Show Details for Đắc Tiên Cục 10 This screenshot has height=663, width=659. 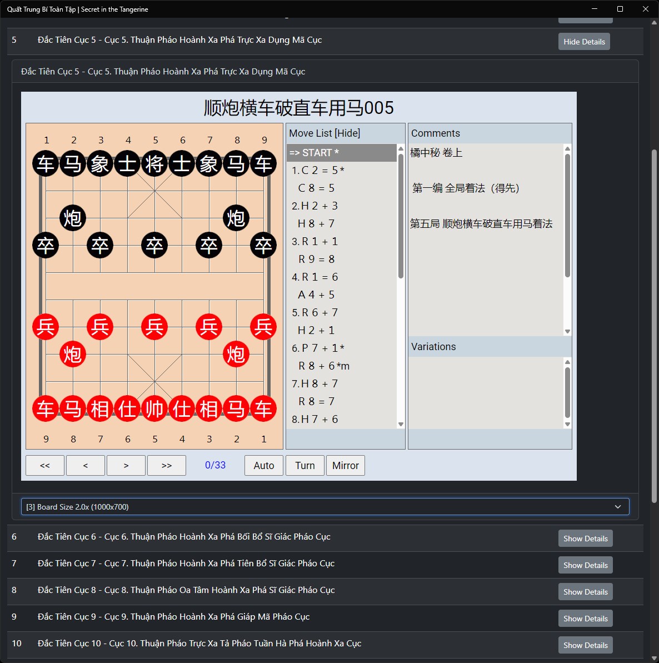(585, 645)
